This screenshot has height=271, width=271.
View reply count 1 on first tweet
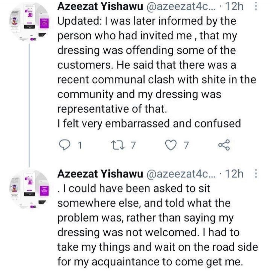[x=80, y=145]
